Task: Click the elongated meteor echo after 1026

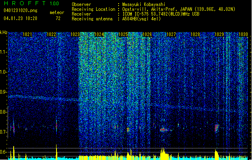Action: (x=165, y=130)
